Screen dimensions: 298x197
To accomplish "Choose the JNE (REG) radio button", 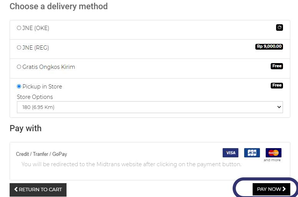I will point(19,48).
